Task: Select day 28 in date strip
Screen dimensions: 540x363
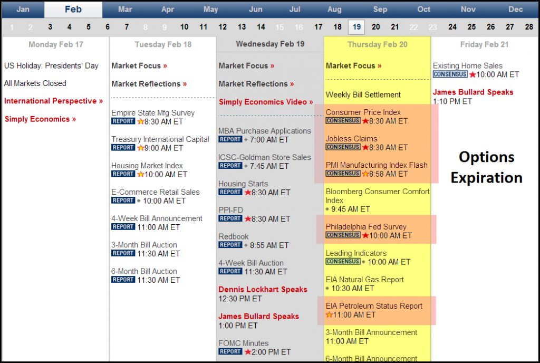Action: coord(529,27)
